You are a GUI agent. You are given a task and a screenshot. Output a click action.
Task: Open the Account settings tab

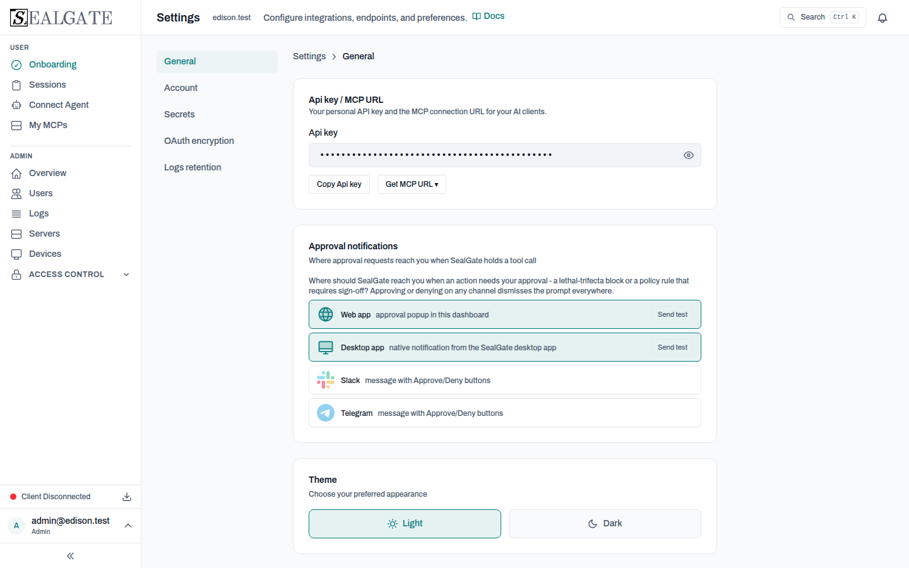[x=217, y=88]
